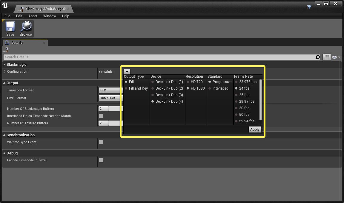Click the Unreal Engine logo

click(x=5, y=5)
